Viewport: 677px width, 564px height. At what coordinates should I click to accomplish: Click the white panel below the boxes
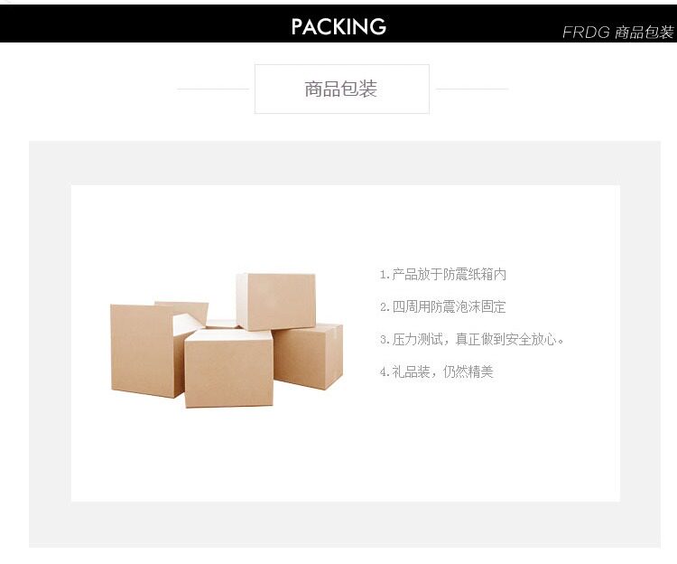tap(346, 454)
